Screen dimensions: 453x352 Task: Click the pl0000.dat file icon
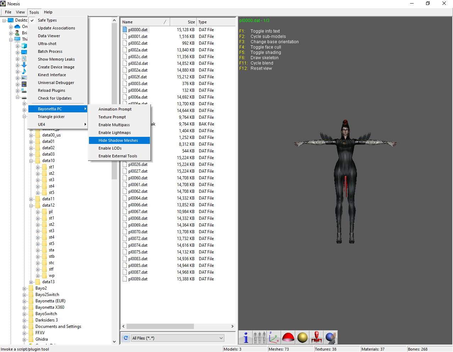(125, 30)
